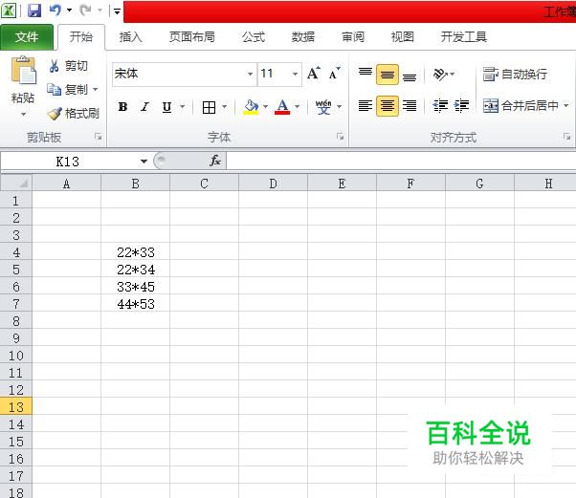The width and height of the screenshot is (576, 498).
Task: Click the Select All corner triangle
Action: tap(16, 184)
